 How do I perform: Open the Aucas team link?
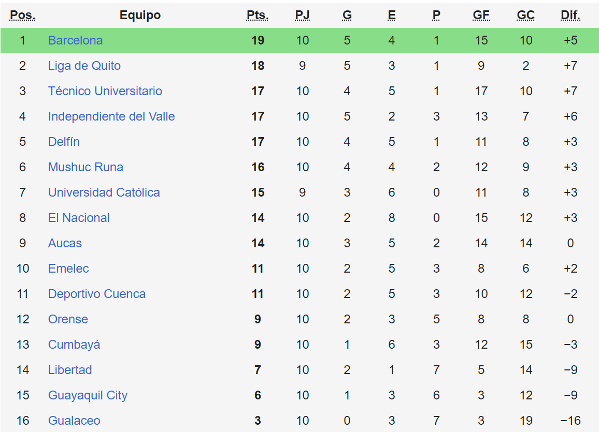pos(65,243)
